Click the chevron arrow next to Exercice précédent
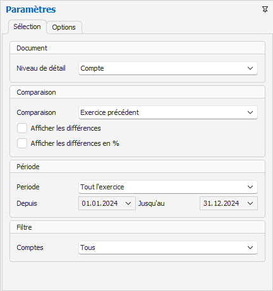Screen dimensions: 273x291 click(x=250, y=112)
